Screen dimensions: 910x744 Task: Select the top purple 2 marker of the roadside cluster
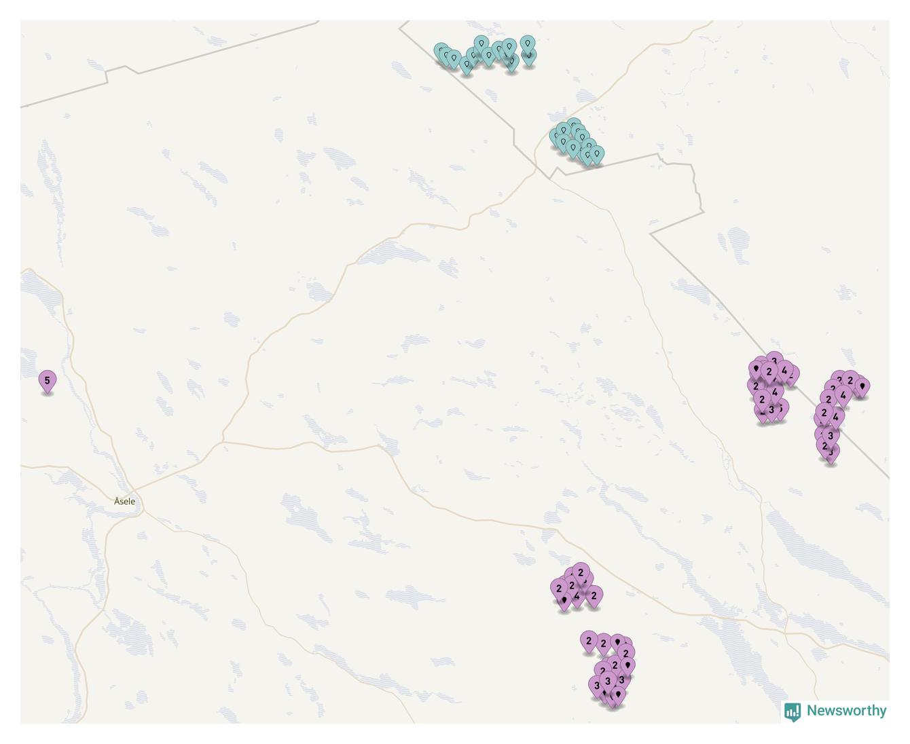[x=580, y=574]
